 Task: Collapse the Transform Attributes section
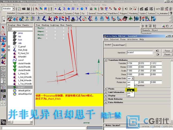pos(106,60)
